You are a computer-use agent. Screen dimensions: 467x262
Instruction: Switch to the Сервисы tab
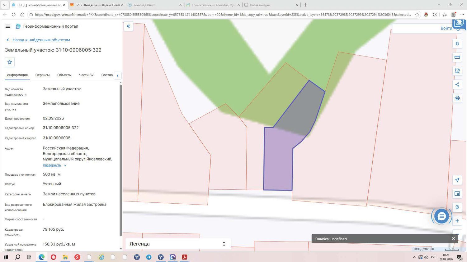click(42, 75)
